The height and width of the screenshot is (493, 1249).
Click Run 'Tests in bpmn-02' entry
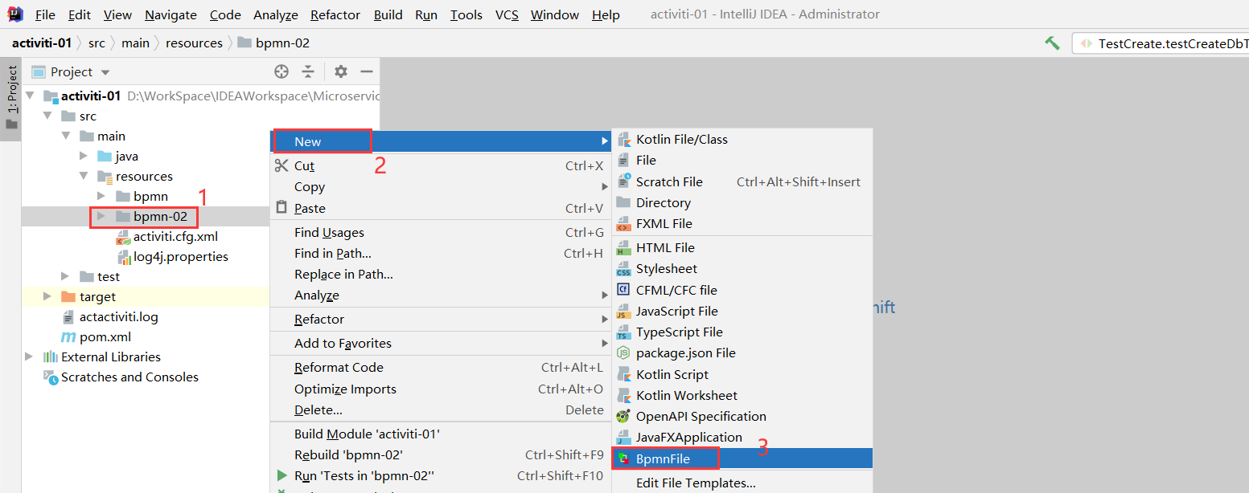441,475
